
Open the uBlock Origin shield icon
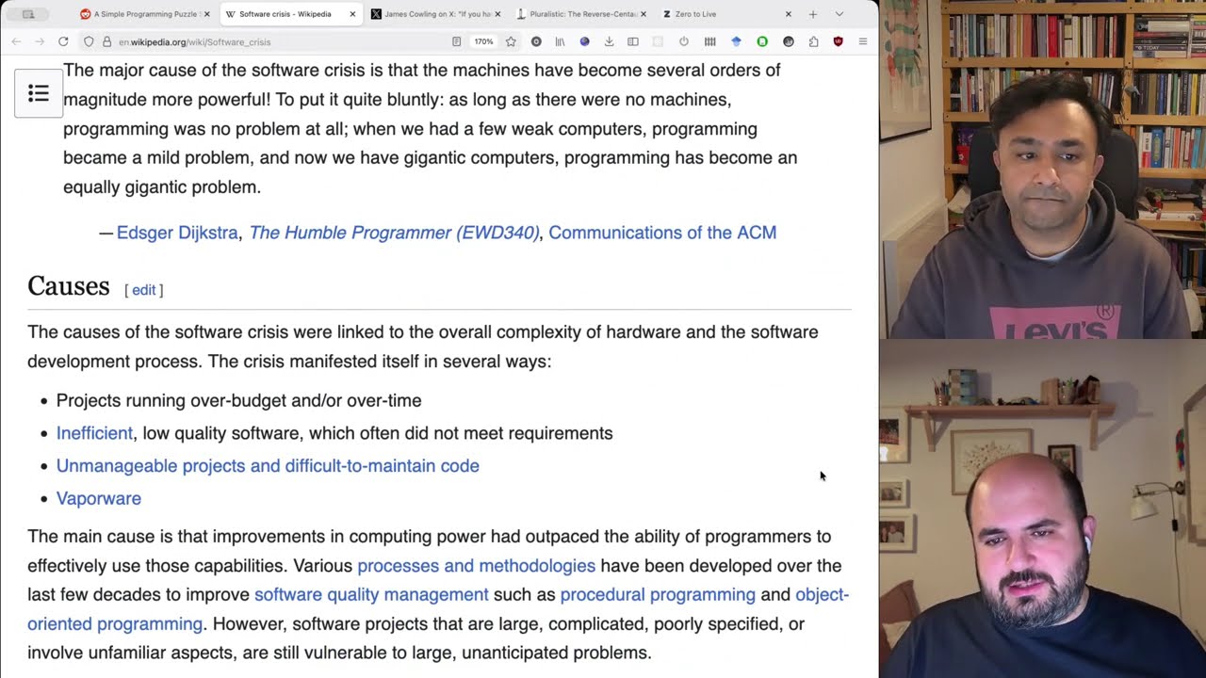(838, 41)
